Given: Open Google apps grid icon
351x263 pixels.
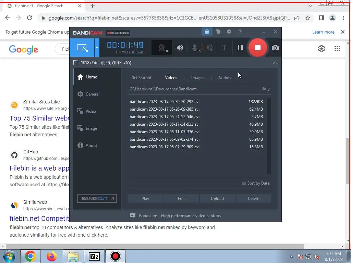Looking at the screenshot, I should coord(337,49).
